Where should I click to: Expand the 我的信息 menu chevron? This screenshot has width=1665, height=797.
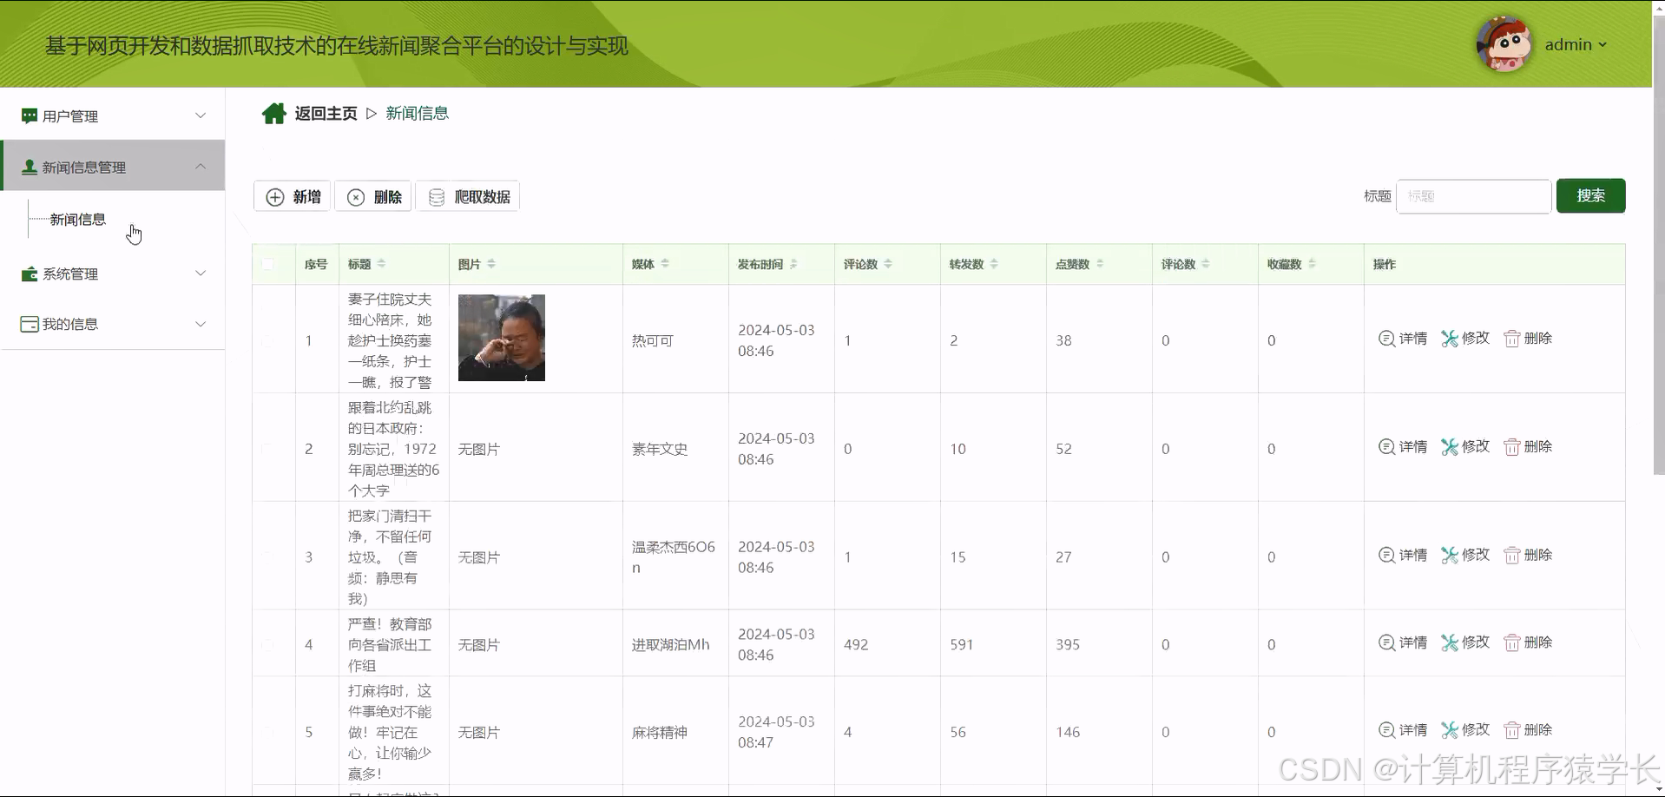pyautogui.click(x=201, y=324)
